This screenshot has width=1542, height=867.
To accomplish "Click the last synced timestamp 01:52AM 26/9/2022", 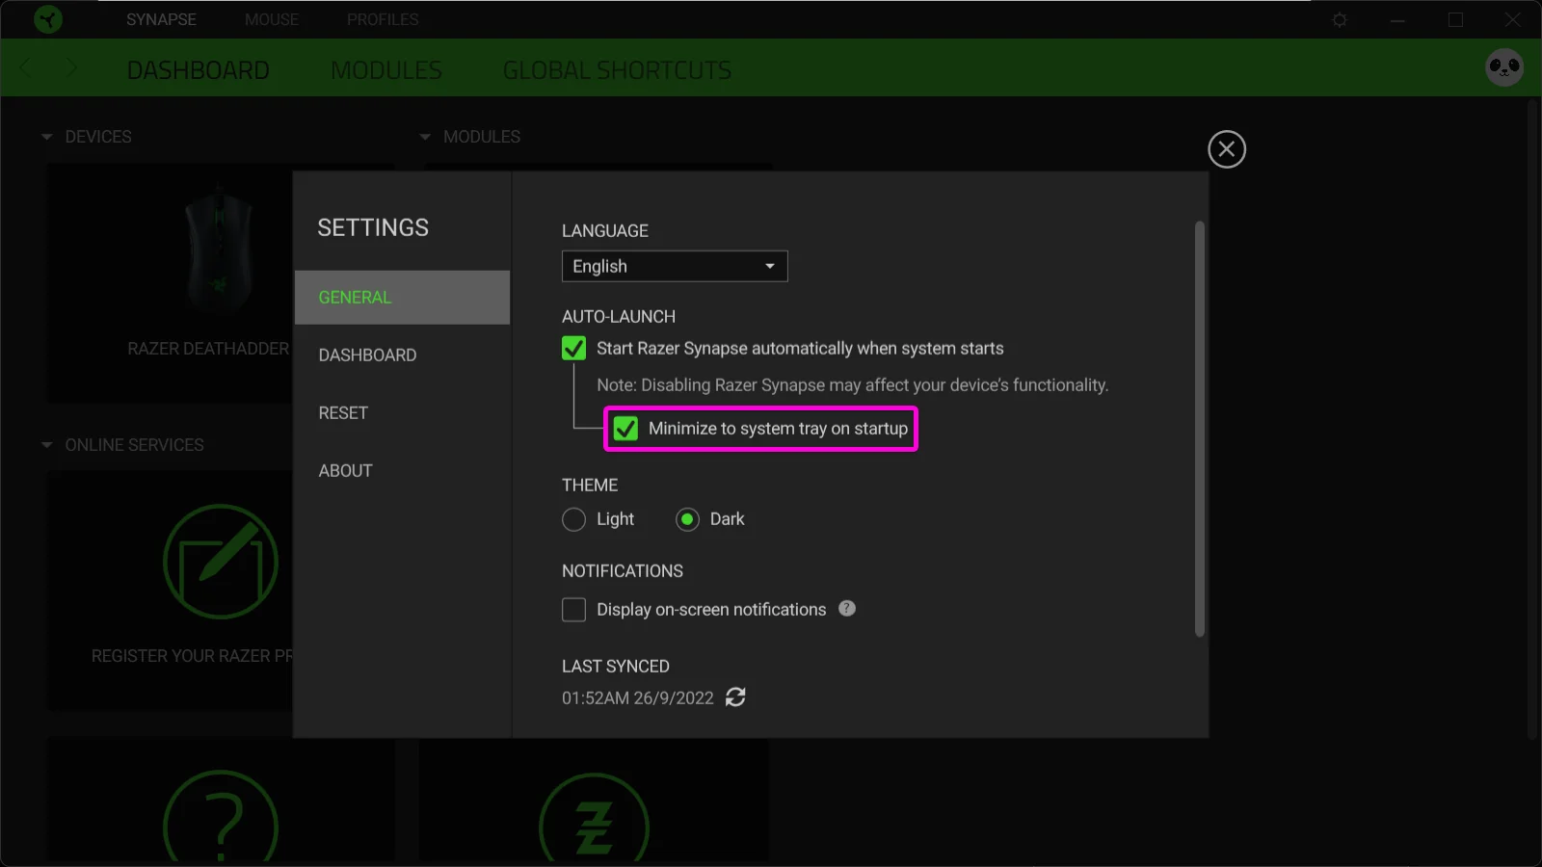I will pyautogui.click(x=638, y=697).
